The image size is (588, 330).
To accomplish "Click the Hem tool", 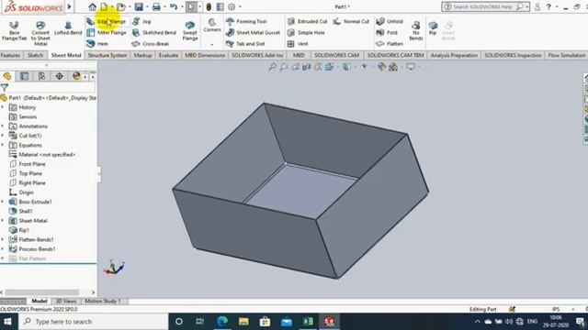I will point(97,44).
